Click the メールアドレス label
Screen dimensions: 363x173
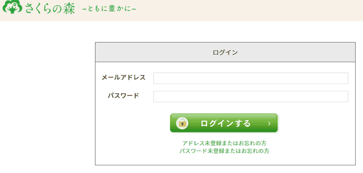coord(124,78)
